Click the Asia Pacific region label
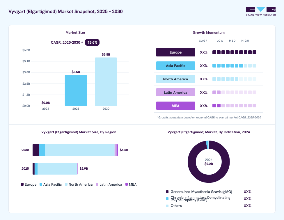Viewport: 284px width, 220px height. 175,65
